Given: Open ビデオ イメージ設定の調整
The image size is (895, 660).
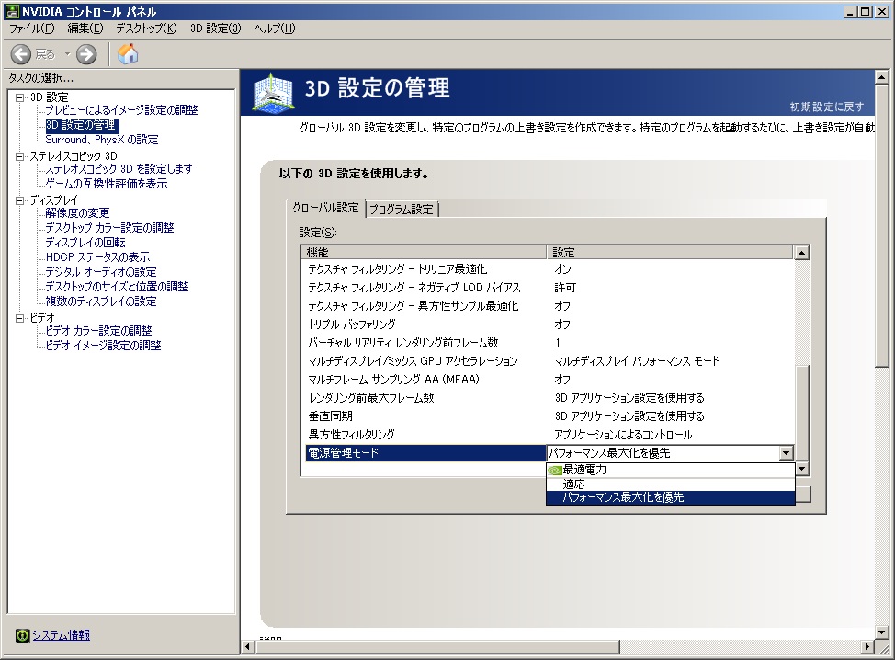Looking at the screenshot, I should pyautogui.click(x=103, y=346).
